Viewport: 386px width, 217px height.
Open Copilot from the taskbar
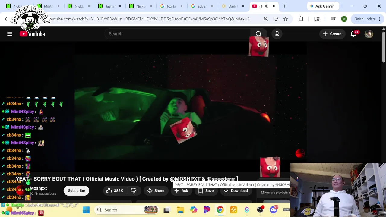pyautogui.click(x=194, y=210)
